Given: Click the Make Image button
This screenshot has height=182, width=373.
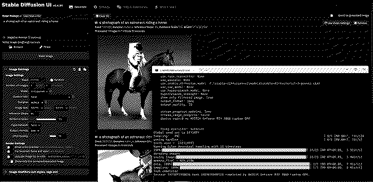Looking at the screenshot, I should [46, 56].
